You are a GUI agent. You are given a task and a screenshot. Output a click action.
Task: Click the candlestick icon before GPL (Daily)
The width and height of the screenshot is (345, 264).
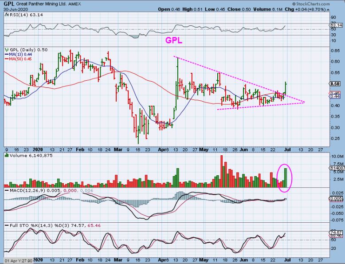pos(6,50)
